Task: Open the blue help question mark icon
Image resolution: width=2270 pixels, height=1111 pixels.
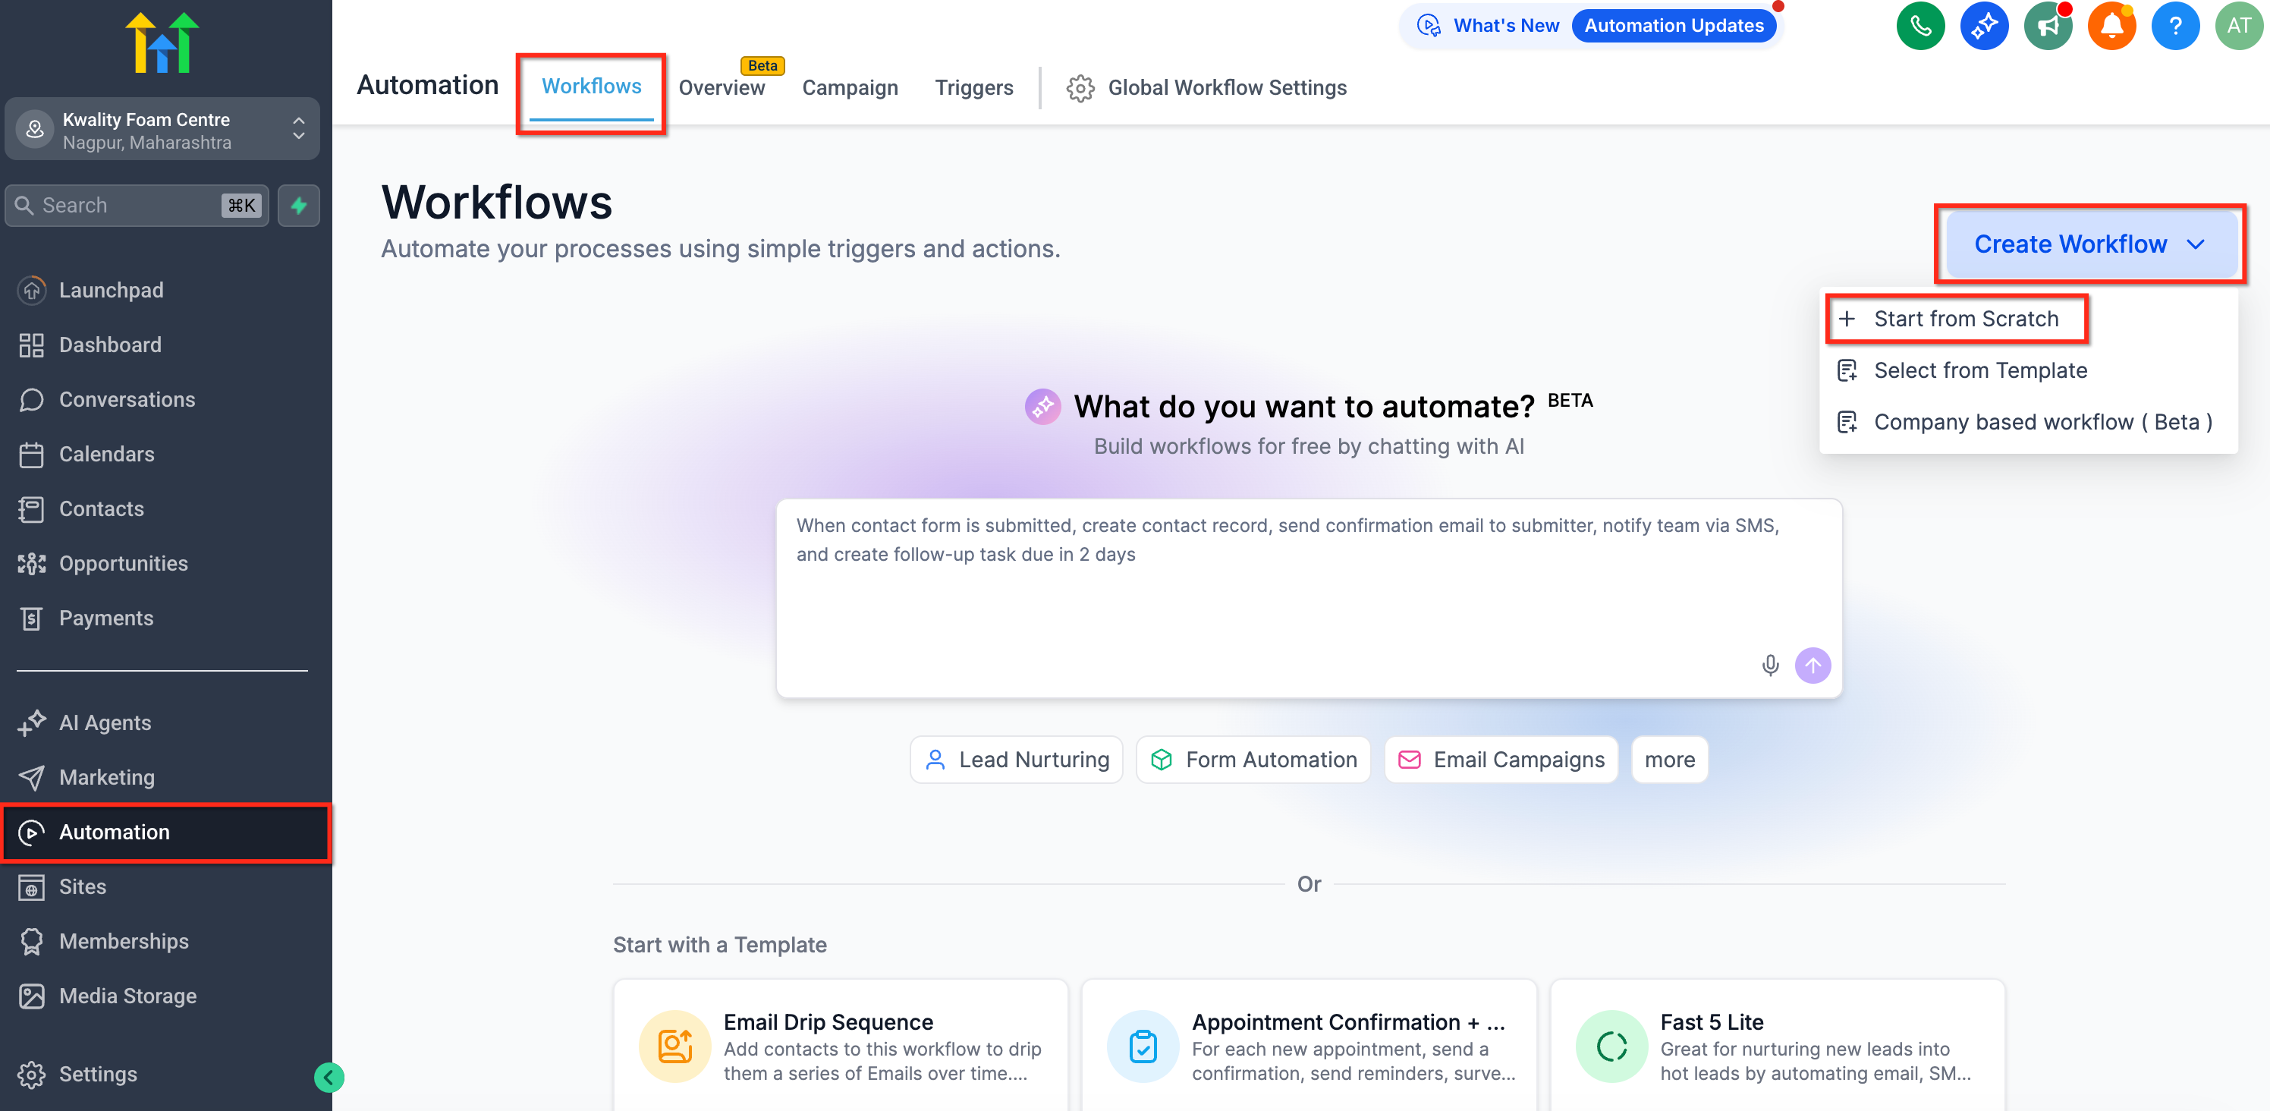Action: click(x=2175, y=26)
